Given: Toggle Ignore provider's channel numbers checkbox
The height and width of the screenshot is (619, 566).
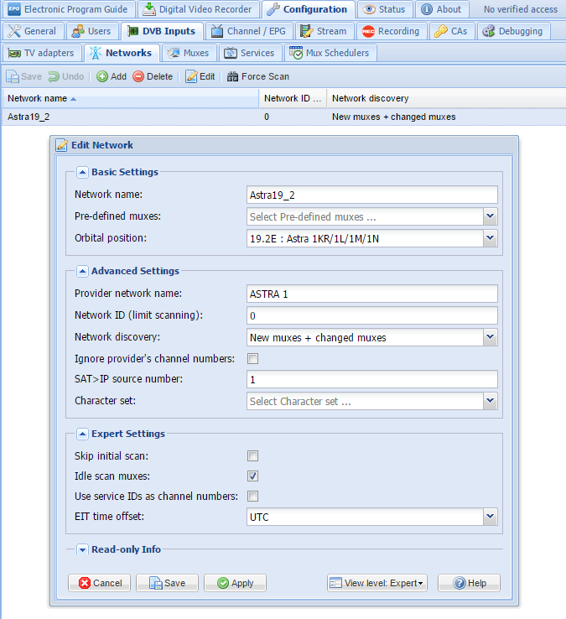Looking at the screenshot, I should point(252,358).
